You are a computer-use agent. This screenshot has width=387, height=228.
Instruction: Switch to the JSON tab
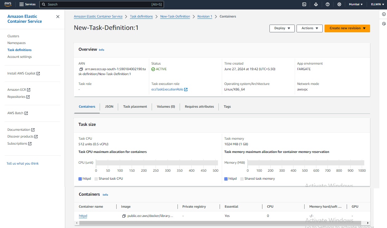109,107
